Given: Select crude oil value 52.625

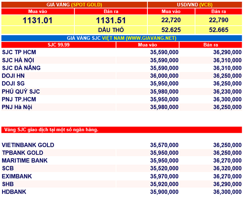Looking at the screenshot, I should (x=171, y=30).
